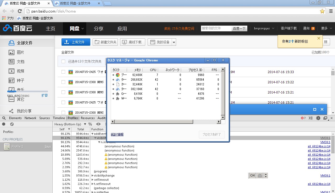Image resolution: width=335 pixels, height=193 pixels.
Task: Go to 主页 in Baidu Yun nav
Action: [51, 28]
